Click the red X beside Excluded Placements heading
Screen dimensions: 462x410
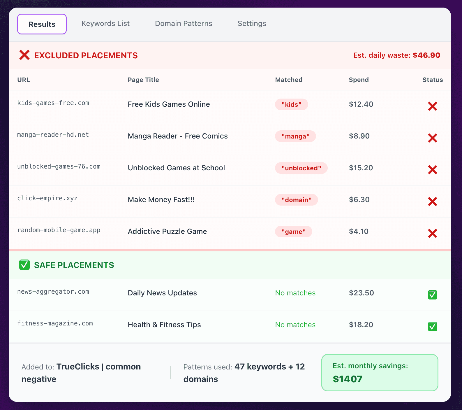(x=24, y=55)
